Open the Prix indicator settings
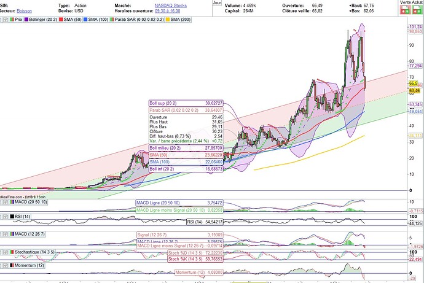The image size is (424, 283). 16,20
